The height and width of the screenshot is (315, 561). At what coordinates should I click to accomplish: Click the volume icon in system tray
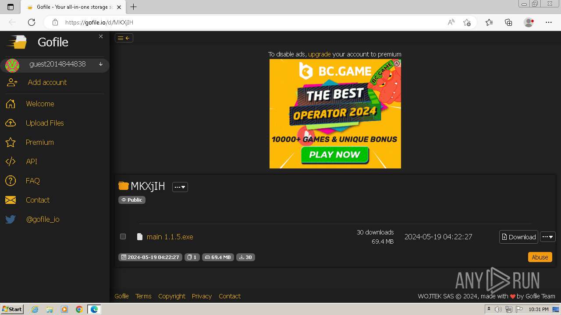tap(498, 309)
